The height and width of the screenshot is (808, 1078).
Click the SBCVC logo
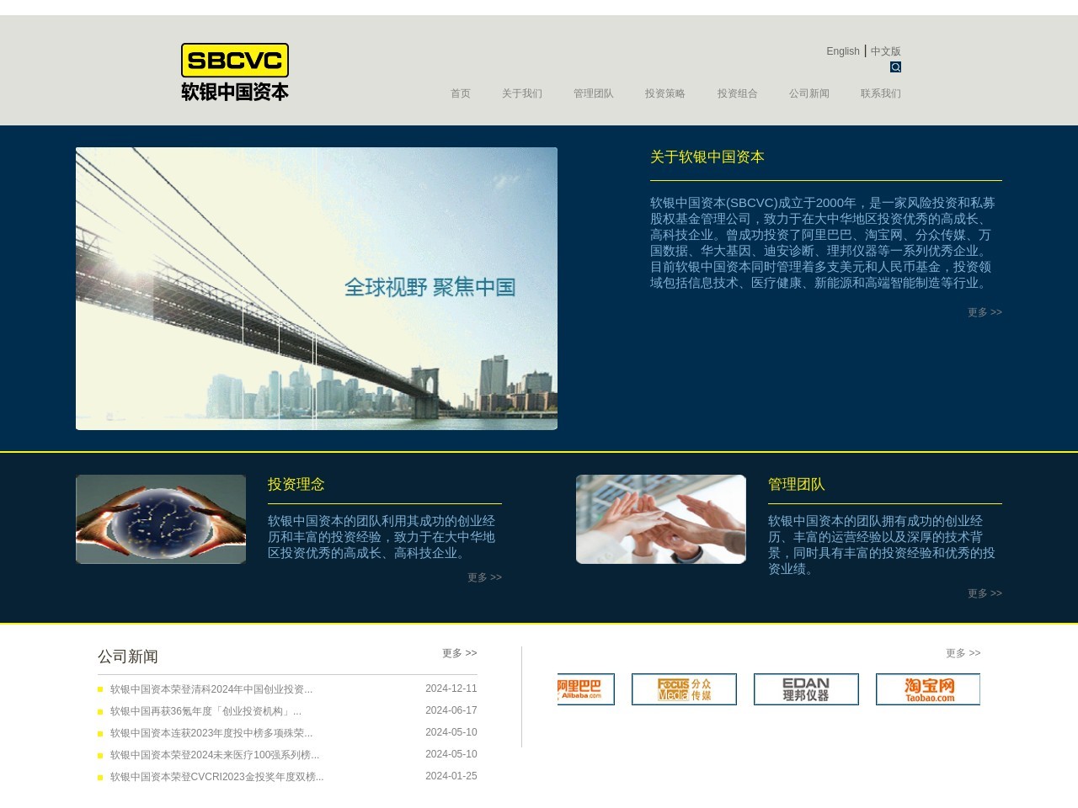[235, 72]
